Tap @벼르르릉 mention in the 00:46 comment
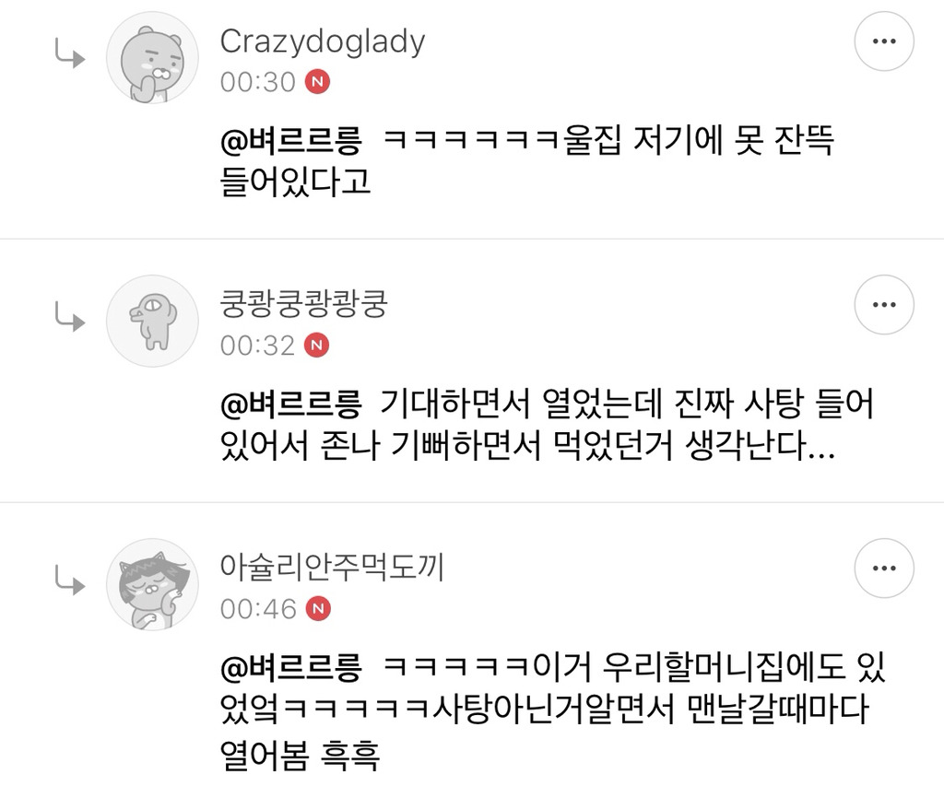The height and width of the screenshot is (809, 944). pos(290,668)
